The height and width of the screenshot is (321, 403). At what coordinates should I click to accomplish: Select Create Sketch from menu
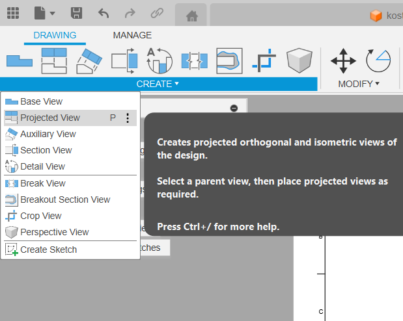48,250
